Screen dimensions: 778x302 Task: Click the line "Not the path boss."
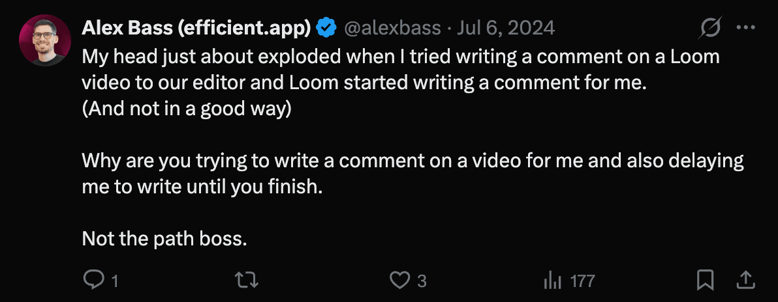[x=164, y=239]
